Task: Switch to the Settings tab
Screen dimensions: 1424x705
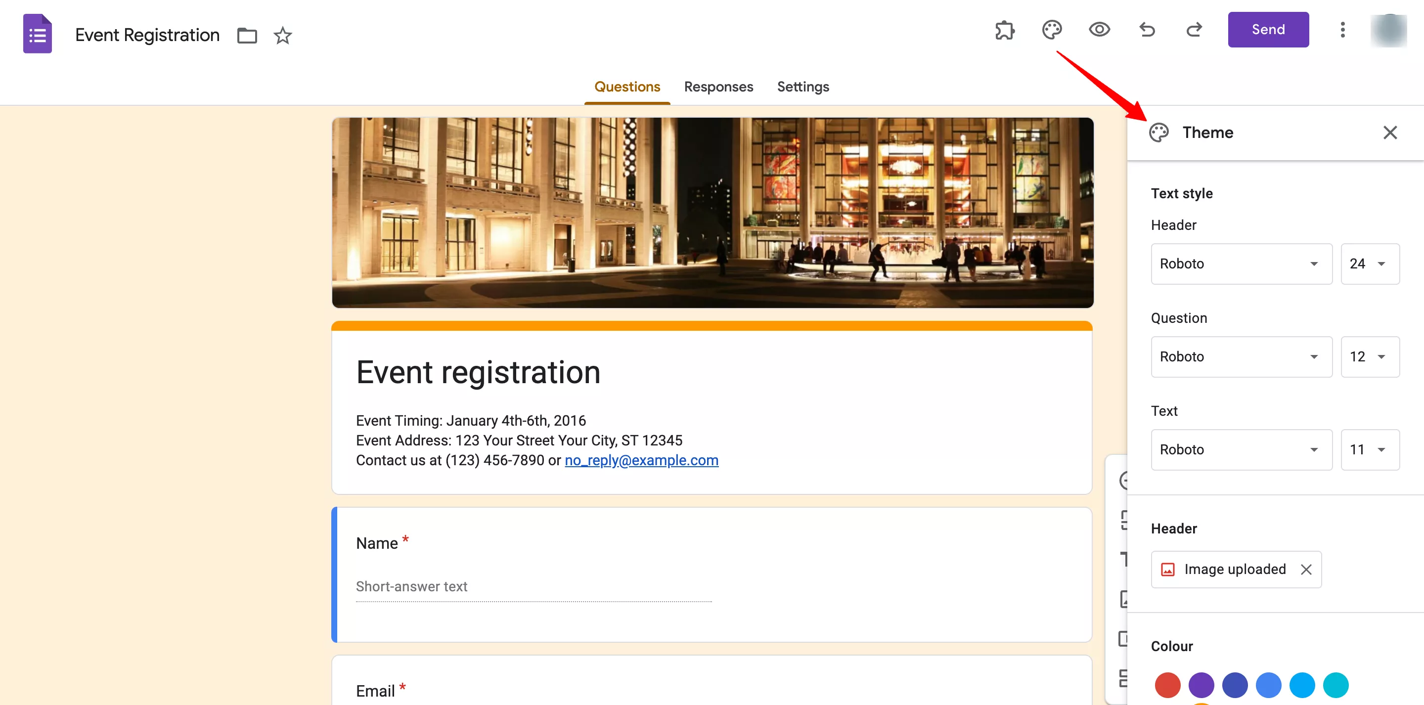Action: 802,87
